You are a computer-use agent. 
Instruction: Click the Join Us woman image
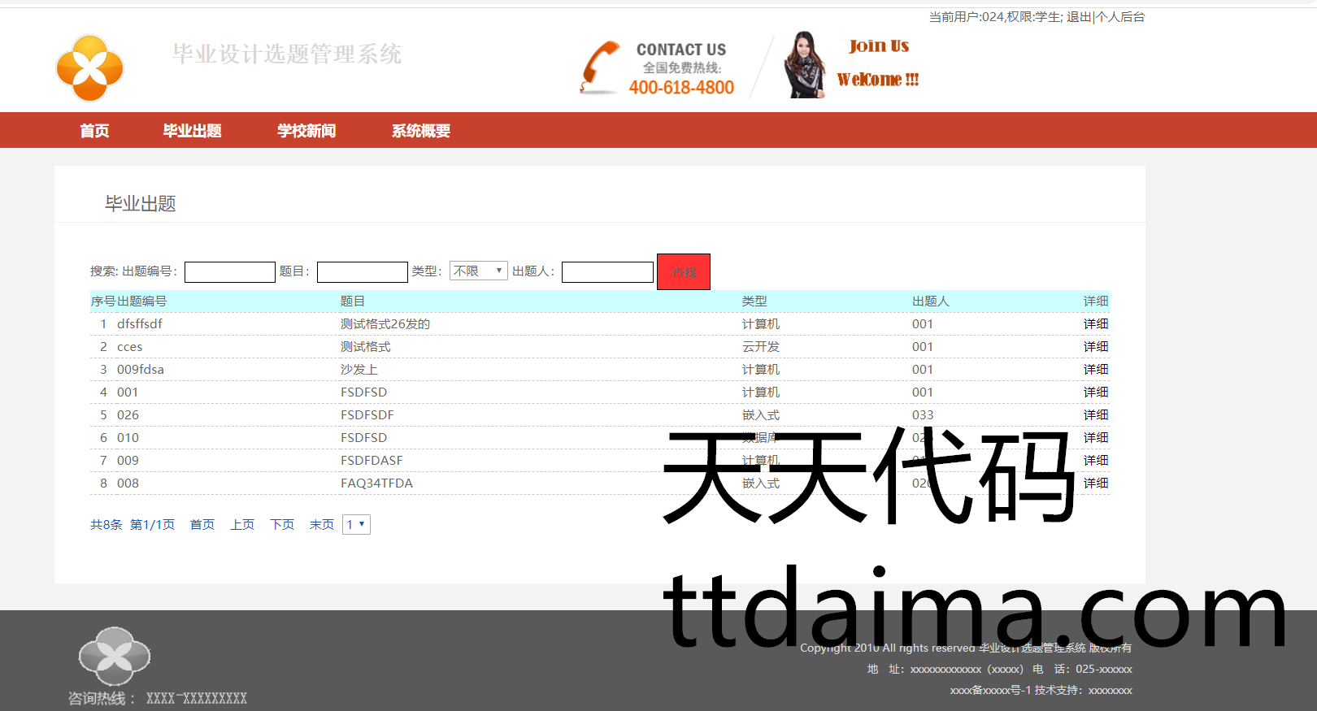click(804, 65)
